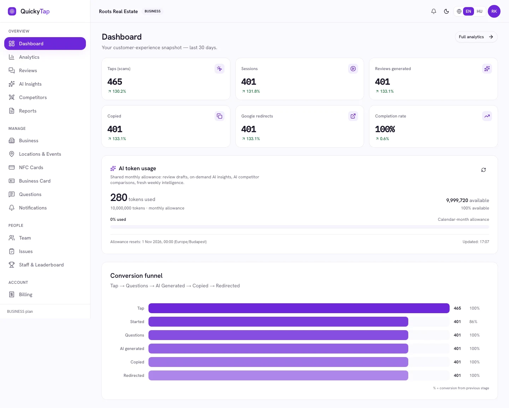Click the Redirected funnel bar

tap(278, 375)
